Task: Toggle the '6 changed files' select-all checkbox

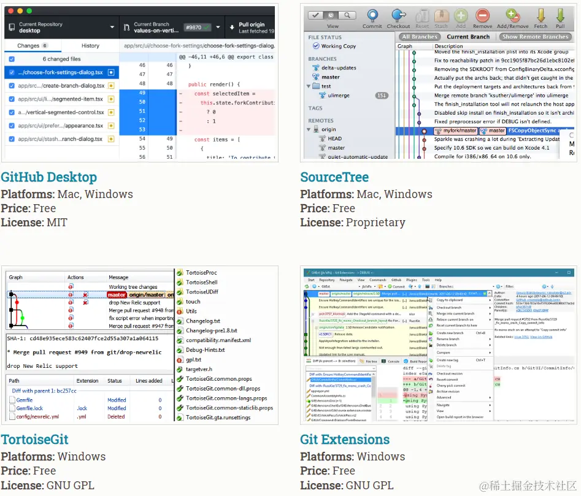Action: [x=12, y=59]
